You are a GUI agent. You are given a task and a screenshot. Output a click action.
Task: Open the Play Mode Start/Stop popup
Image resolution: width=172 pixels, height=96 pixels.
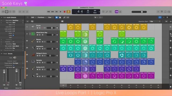coord(18,21)
